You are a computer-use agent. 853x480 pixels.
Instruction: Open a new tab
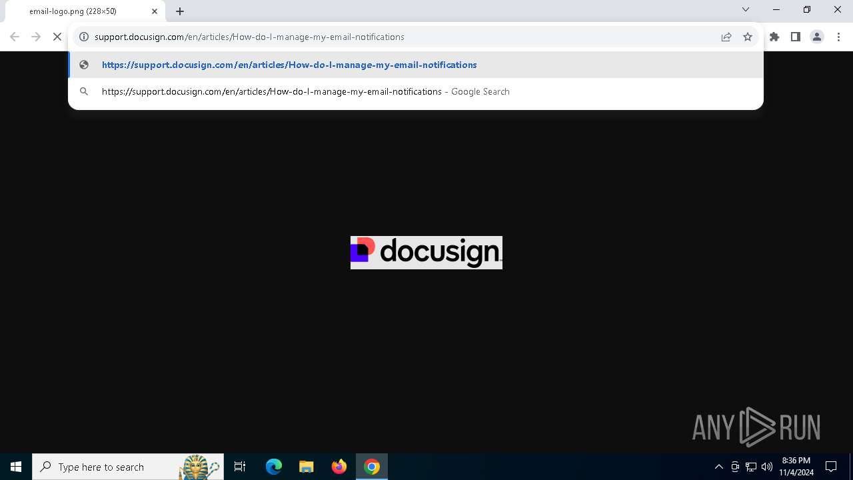pos(180,11)
